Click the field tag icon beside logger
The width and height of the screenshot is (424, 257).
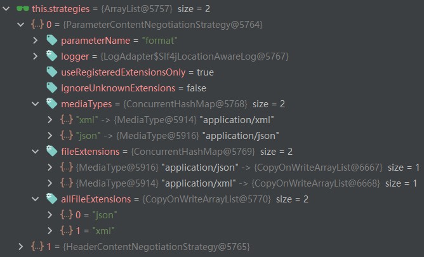pos(52,56)
